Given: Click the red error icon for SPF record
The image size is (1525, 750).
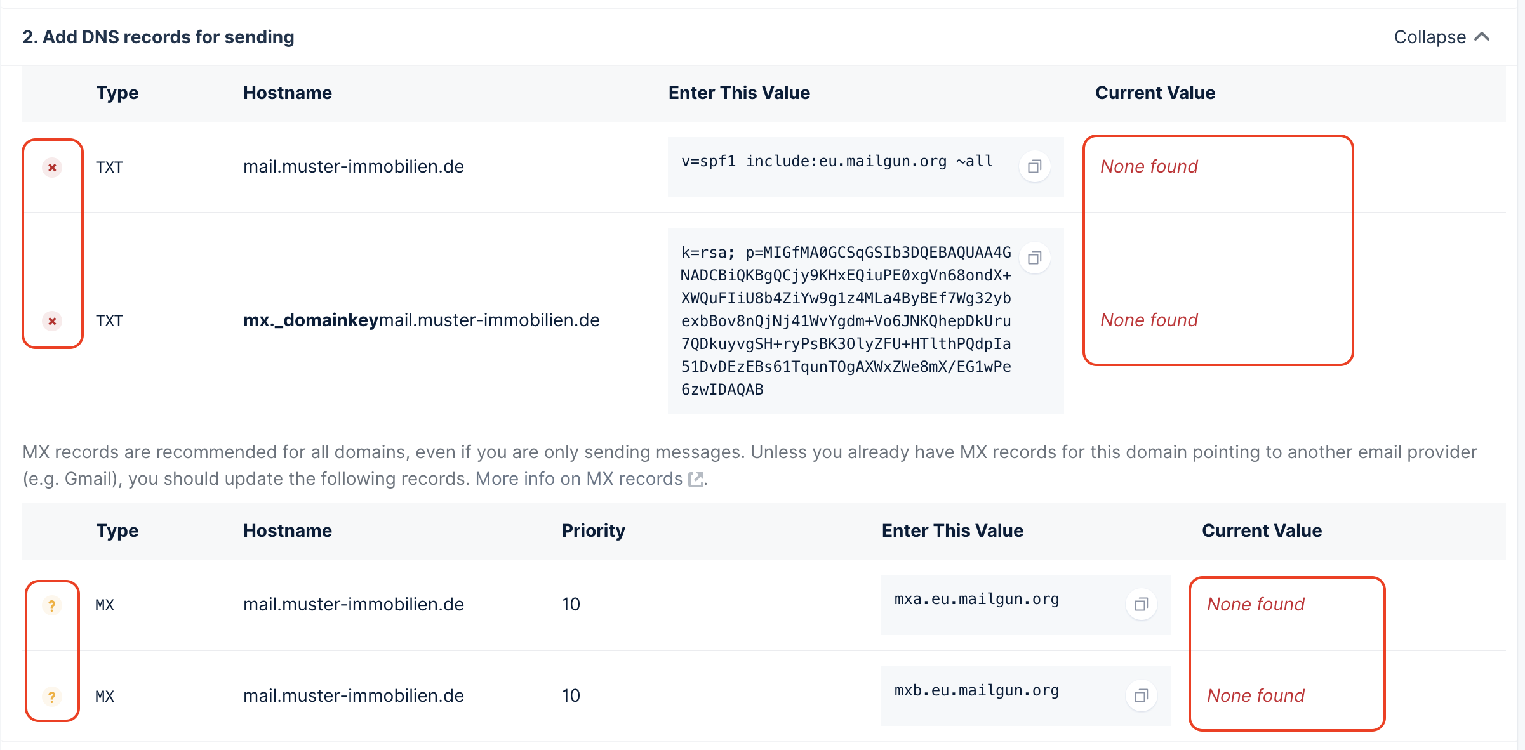Looking at the screenshot, I should (x=52, y=168).
